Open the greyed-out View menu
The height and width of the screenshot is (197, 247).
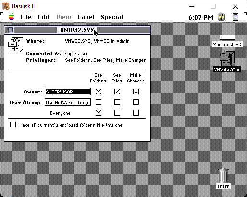(x=64, y=17)
